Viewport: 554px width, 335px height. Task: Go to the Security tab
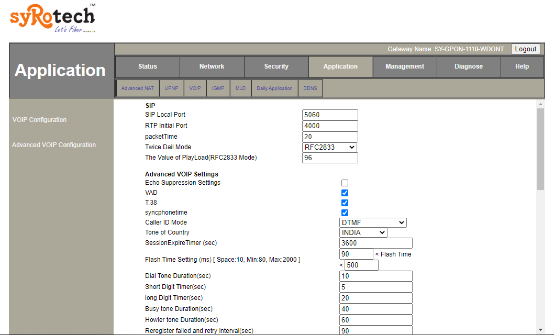pyautogui.click(x=276, y=66)
